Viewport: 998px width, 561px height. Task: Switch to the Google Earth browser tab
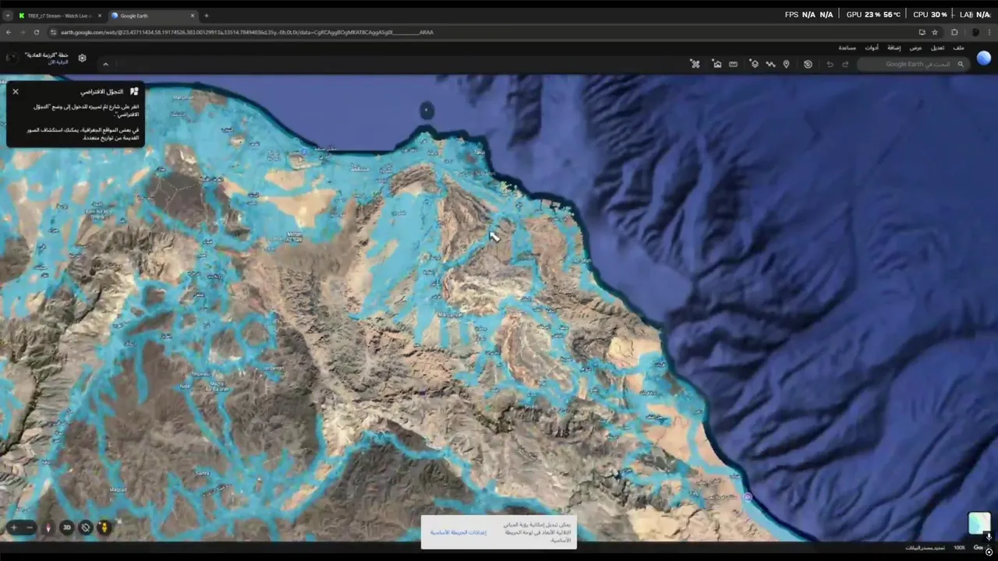152,16
